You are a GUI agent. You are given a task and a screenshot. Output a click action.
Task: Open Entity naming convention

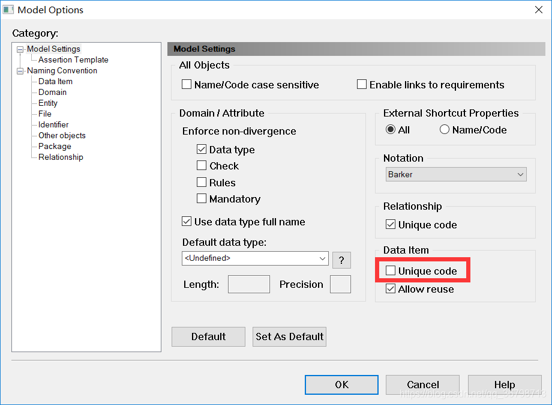pyautogui.click(x=48, y=103)
